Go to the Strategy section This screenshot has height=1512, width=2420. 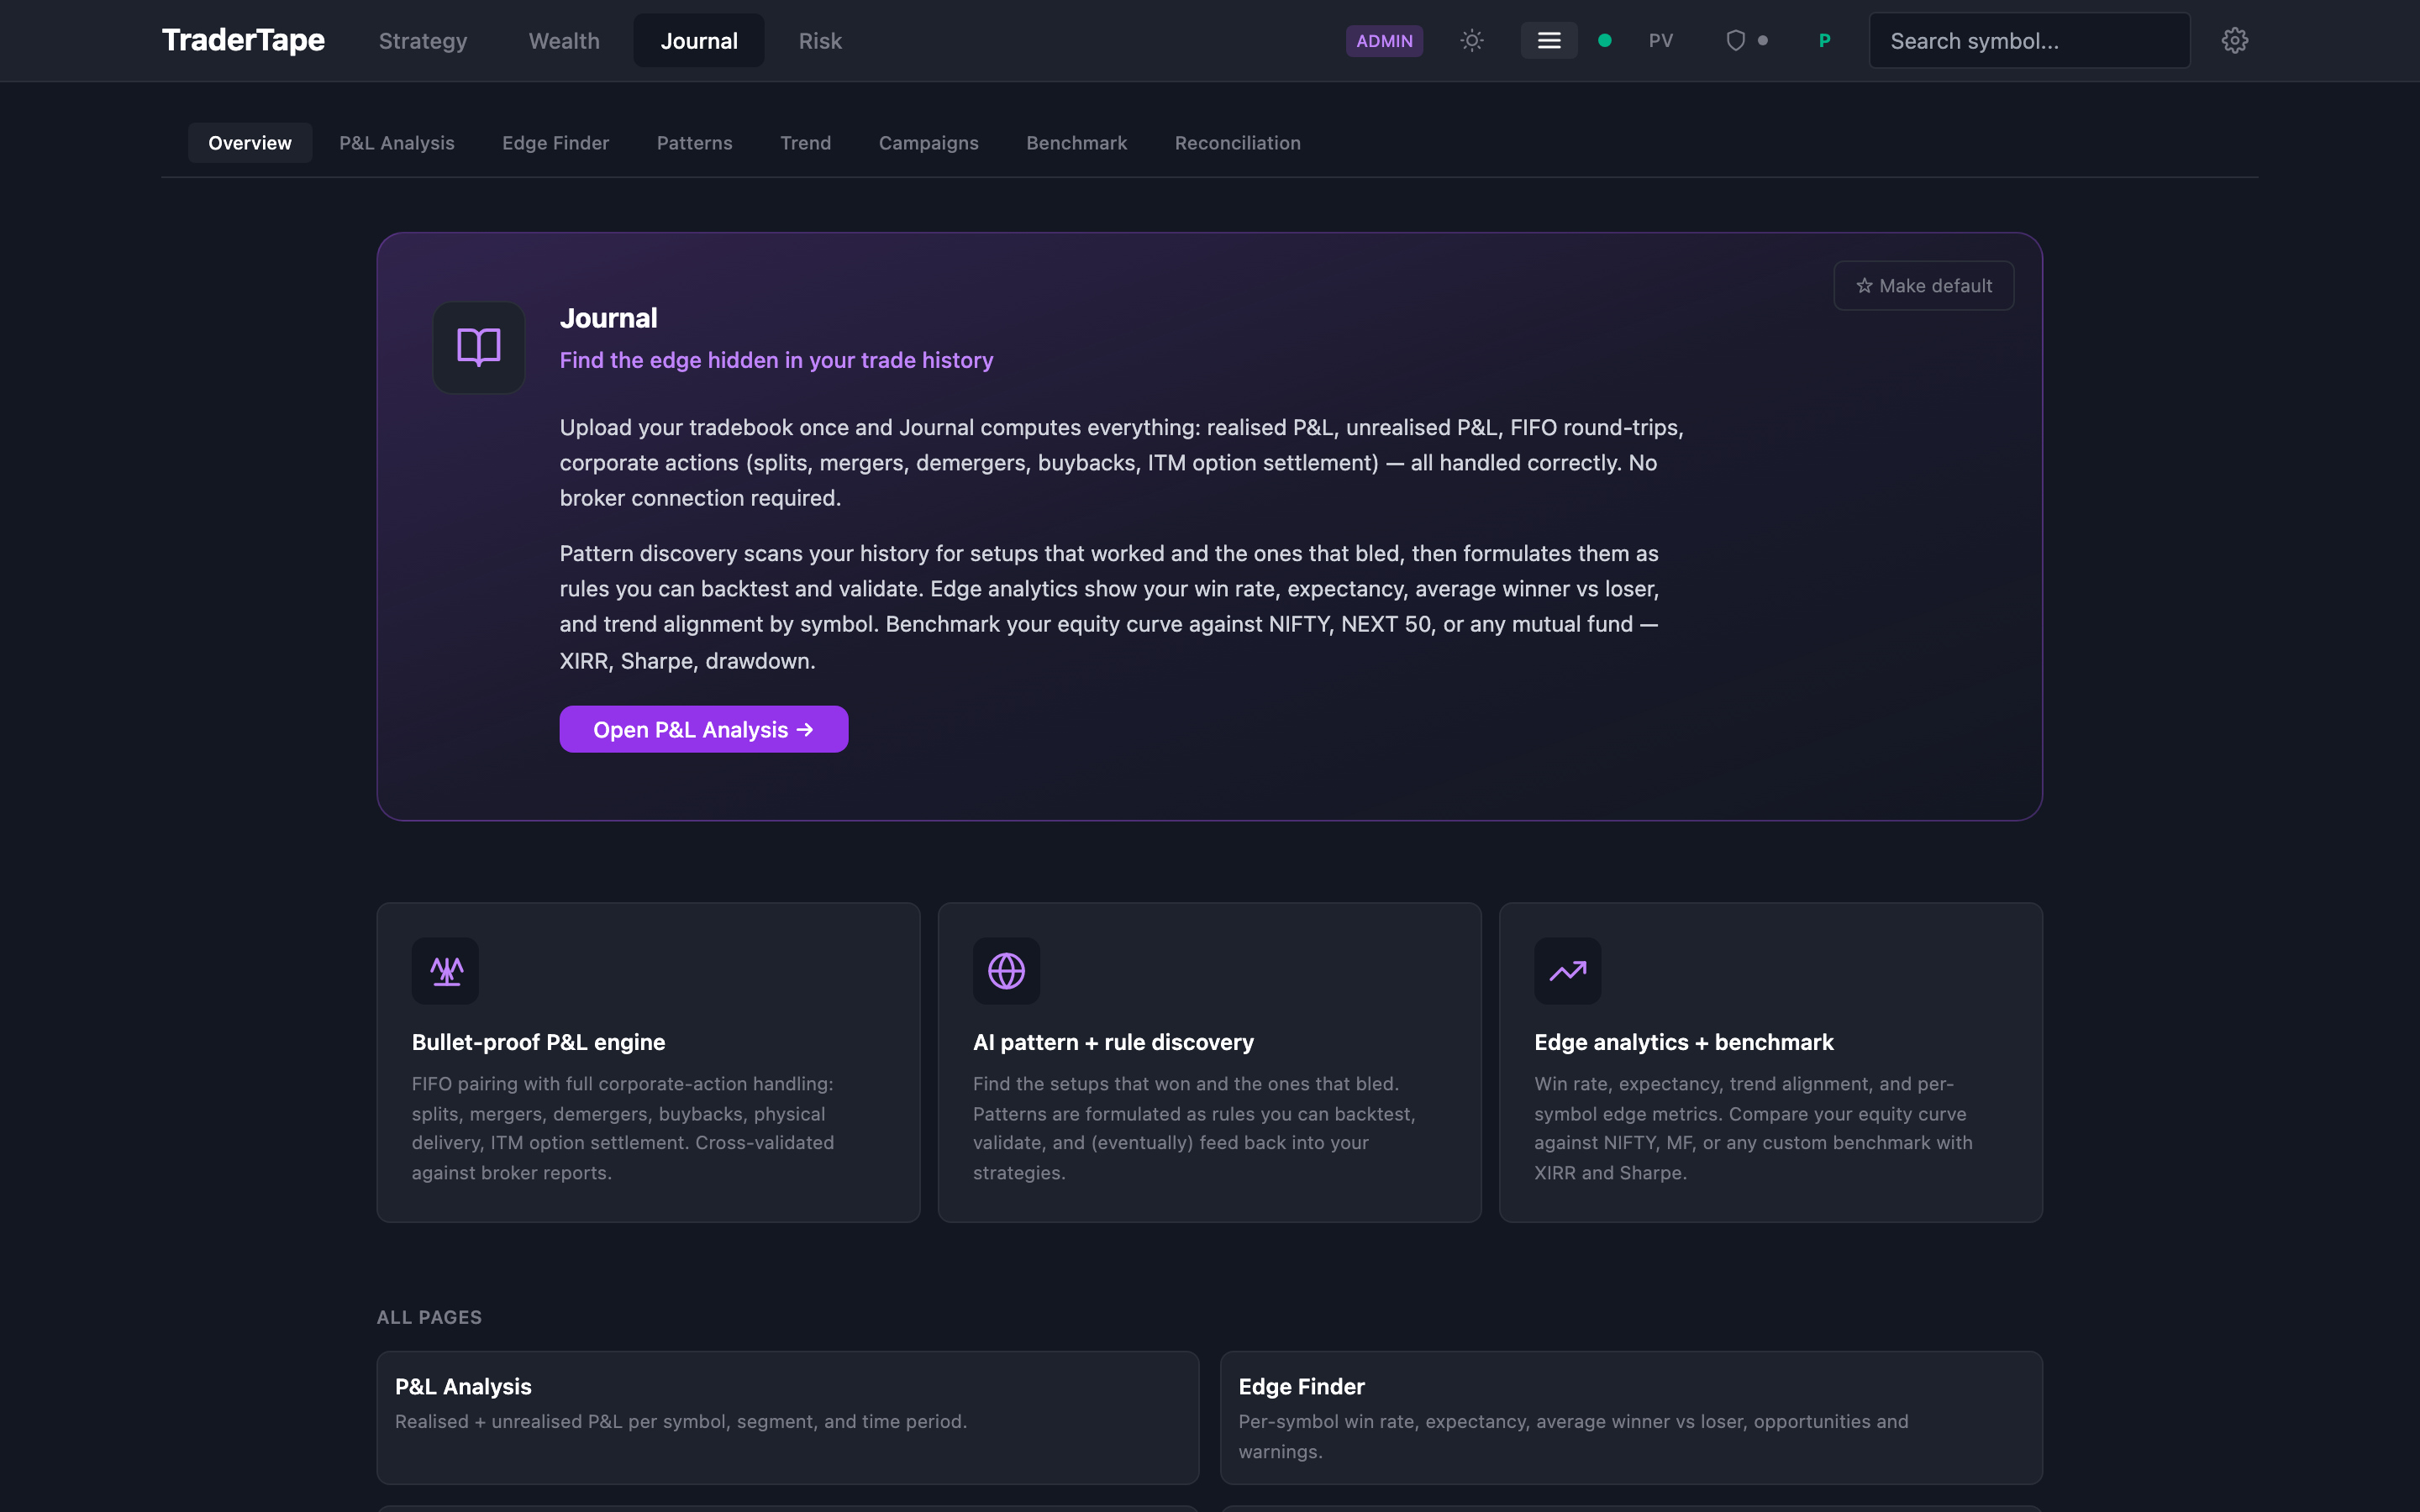click(x=423, y=41)
